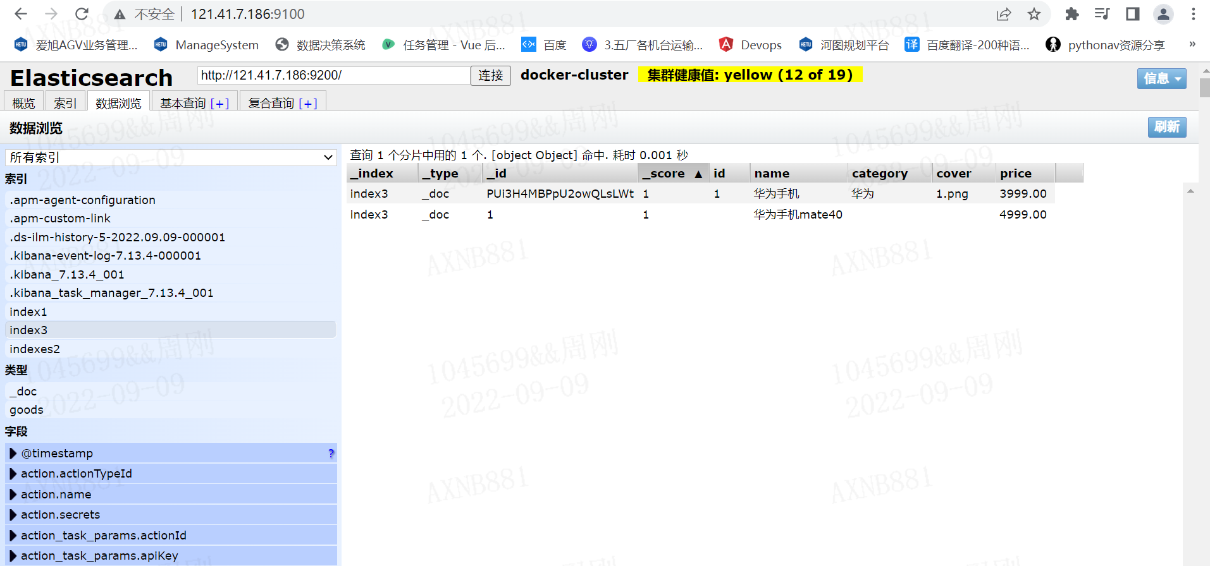This screenshot has width=1210, height=566.
Task: Select .kibana_7.13.4_001 index
Action: tap(171, 274)
